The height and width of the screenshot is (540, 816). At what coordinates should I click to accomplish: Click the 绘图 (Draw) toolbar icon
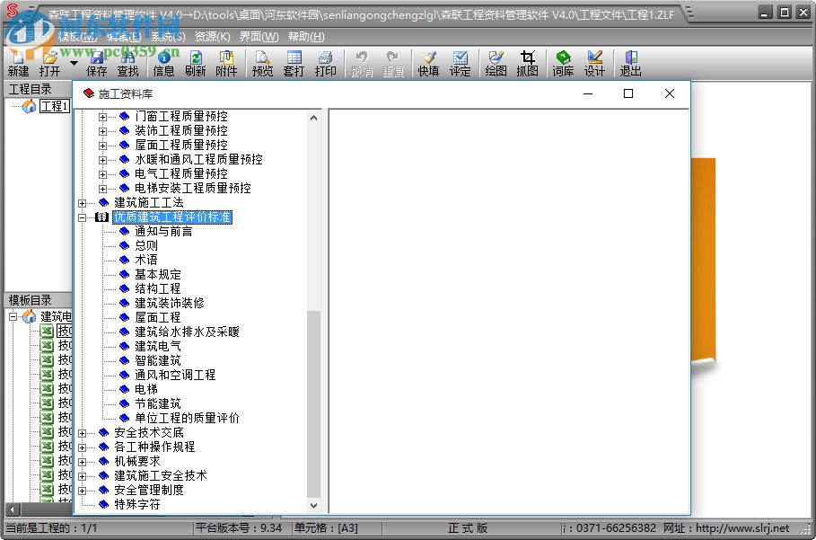pos(496,64)
